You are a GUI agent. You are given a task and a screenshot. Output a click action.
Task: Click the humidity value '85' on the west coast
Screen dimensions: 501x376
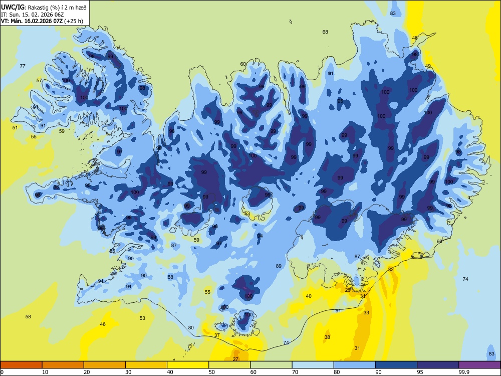112,251
